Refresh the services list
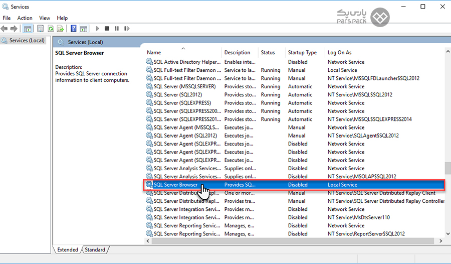The height and width of the screenshot is (264, 451). [51, 29]
